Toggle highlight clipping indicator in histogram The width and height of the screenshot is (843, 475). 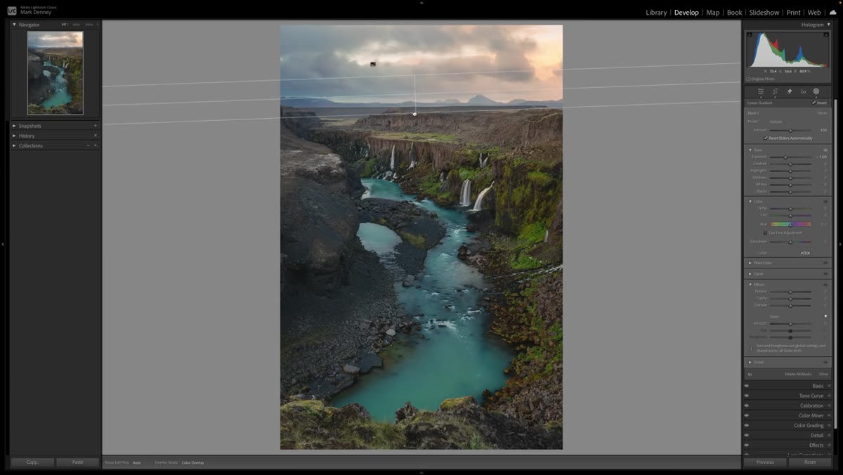tap(826, 34)
